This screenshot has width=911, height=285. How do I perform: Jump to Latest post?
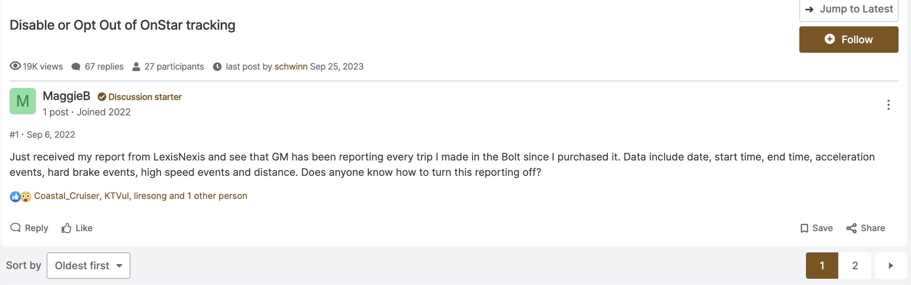click(849, 10)
